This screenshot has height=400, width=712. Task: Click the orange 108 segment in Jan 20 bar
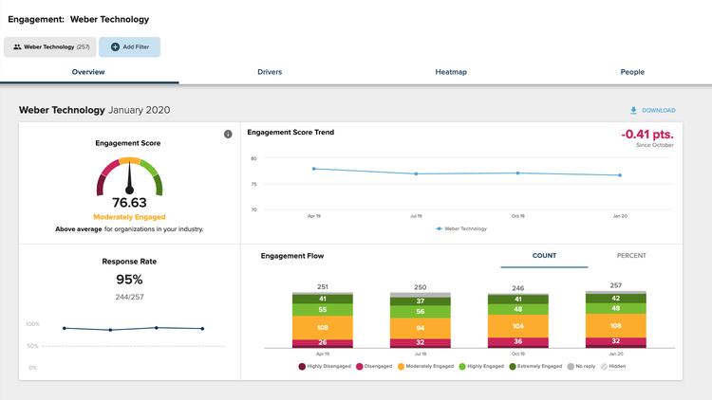coord(616,326)
